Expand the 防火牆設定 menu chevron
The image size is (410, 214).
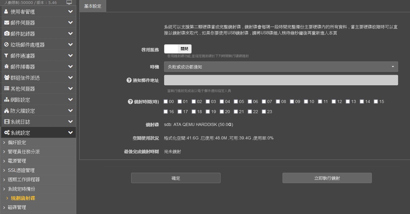point(70,111)
